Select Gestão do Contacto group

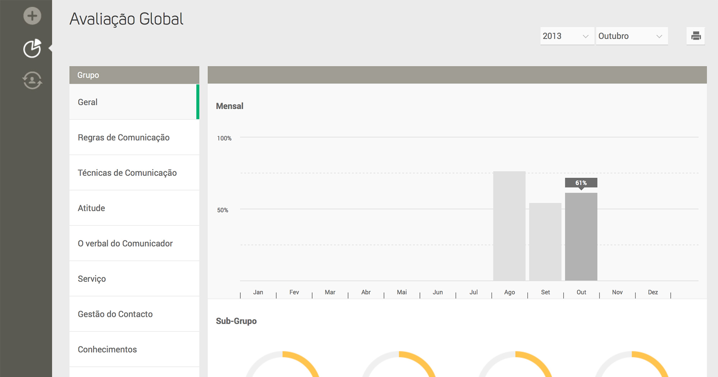point(134,314)
